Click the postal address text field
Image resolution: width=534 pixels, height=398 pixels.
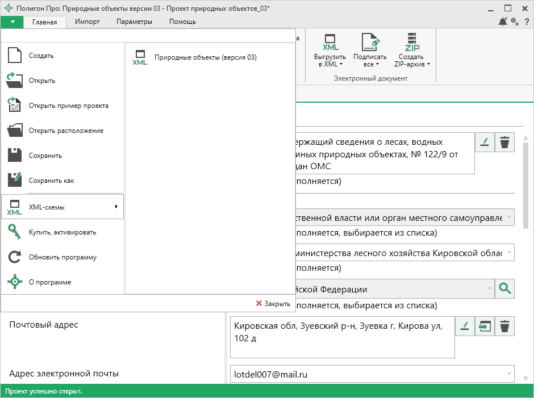point(341,337)
